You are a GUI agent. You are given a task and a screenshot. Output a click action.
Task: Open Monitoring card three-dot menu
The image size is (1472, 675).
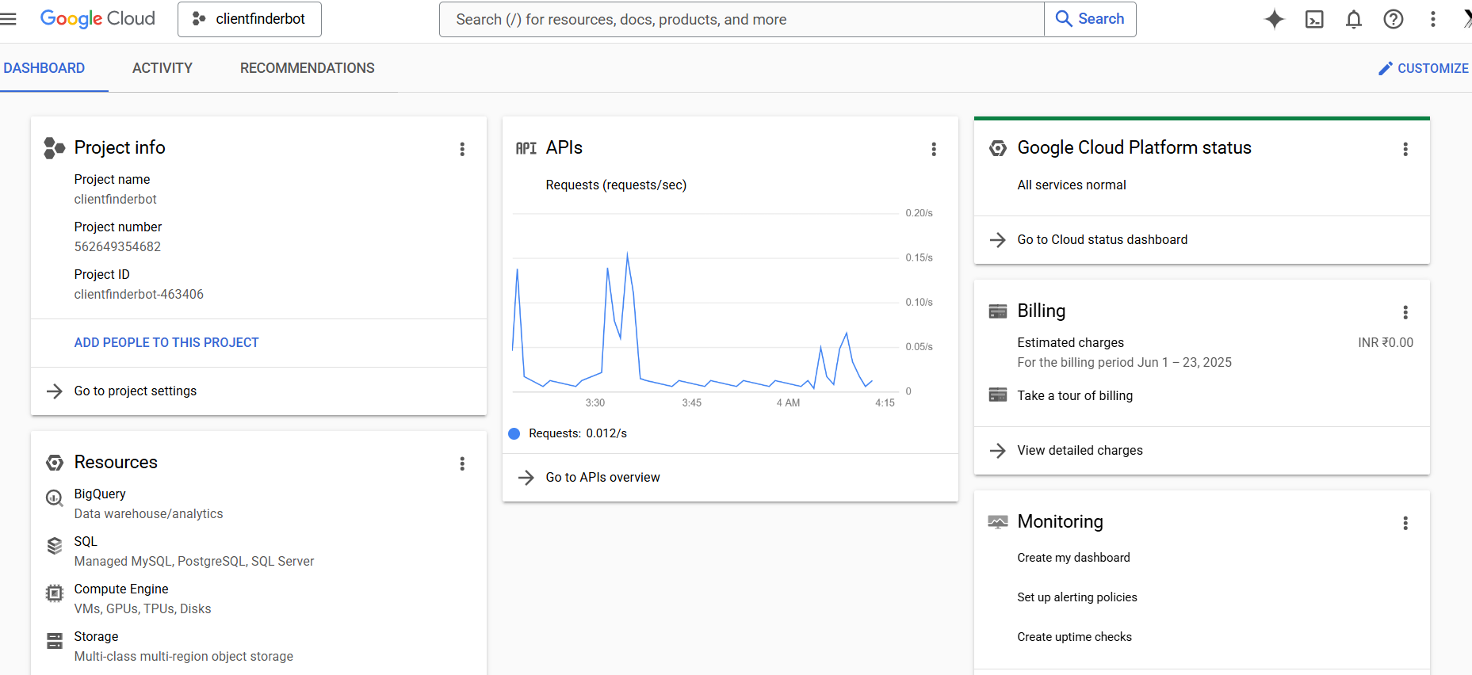click(x=1405, y=523)
